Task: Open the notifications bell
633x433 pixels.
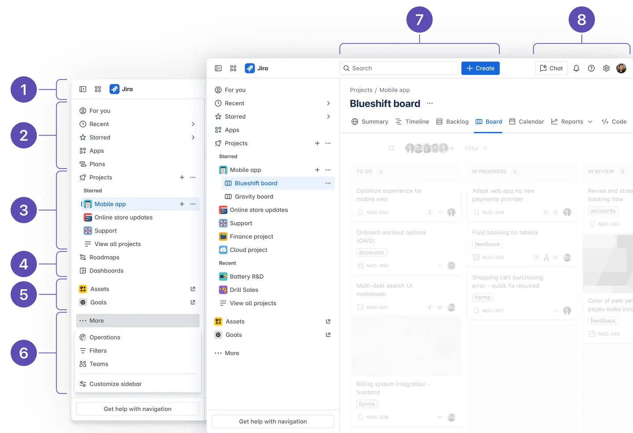Action: click(576, 68)
